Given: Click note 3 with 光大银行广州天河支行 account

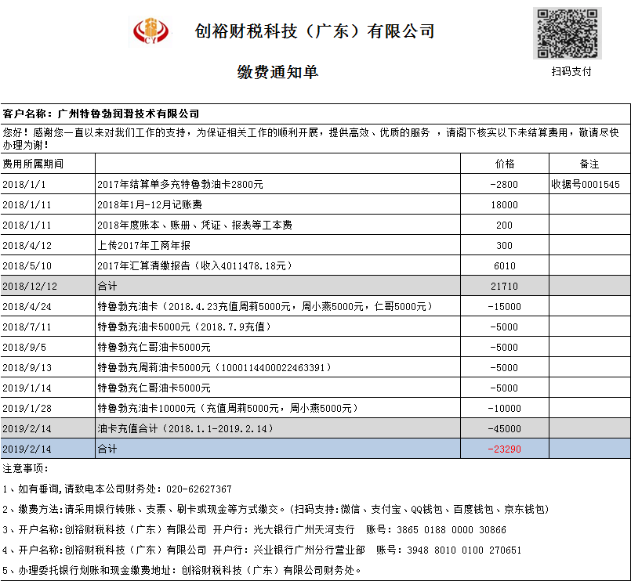Looking at the screenshot, I should [254, 530].
